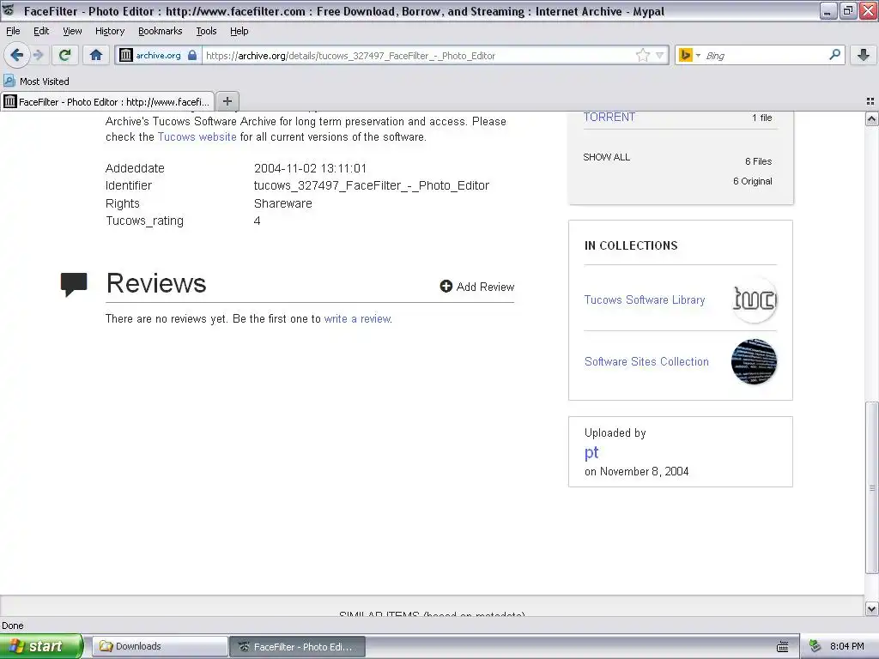The image size is (879, 659).
Task: Click the on-screen keyboard tray icon
Action: [x=783, y=647]
